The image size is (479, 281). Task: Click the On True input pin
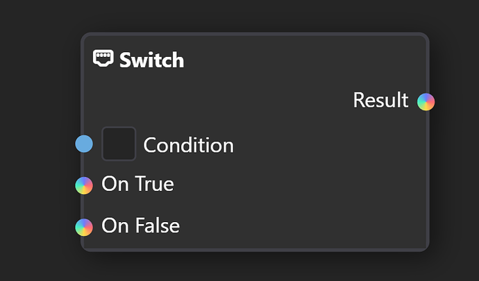click(84, 185)
